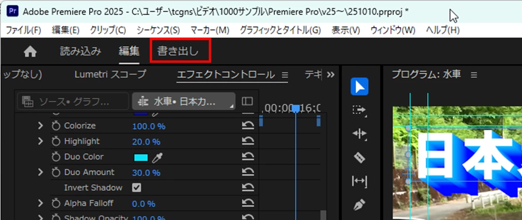
Task: Click the Colorize value 100.0 %
Action: 149,126
